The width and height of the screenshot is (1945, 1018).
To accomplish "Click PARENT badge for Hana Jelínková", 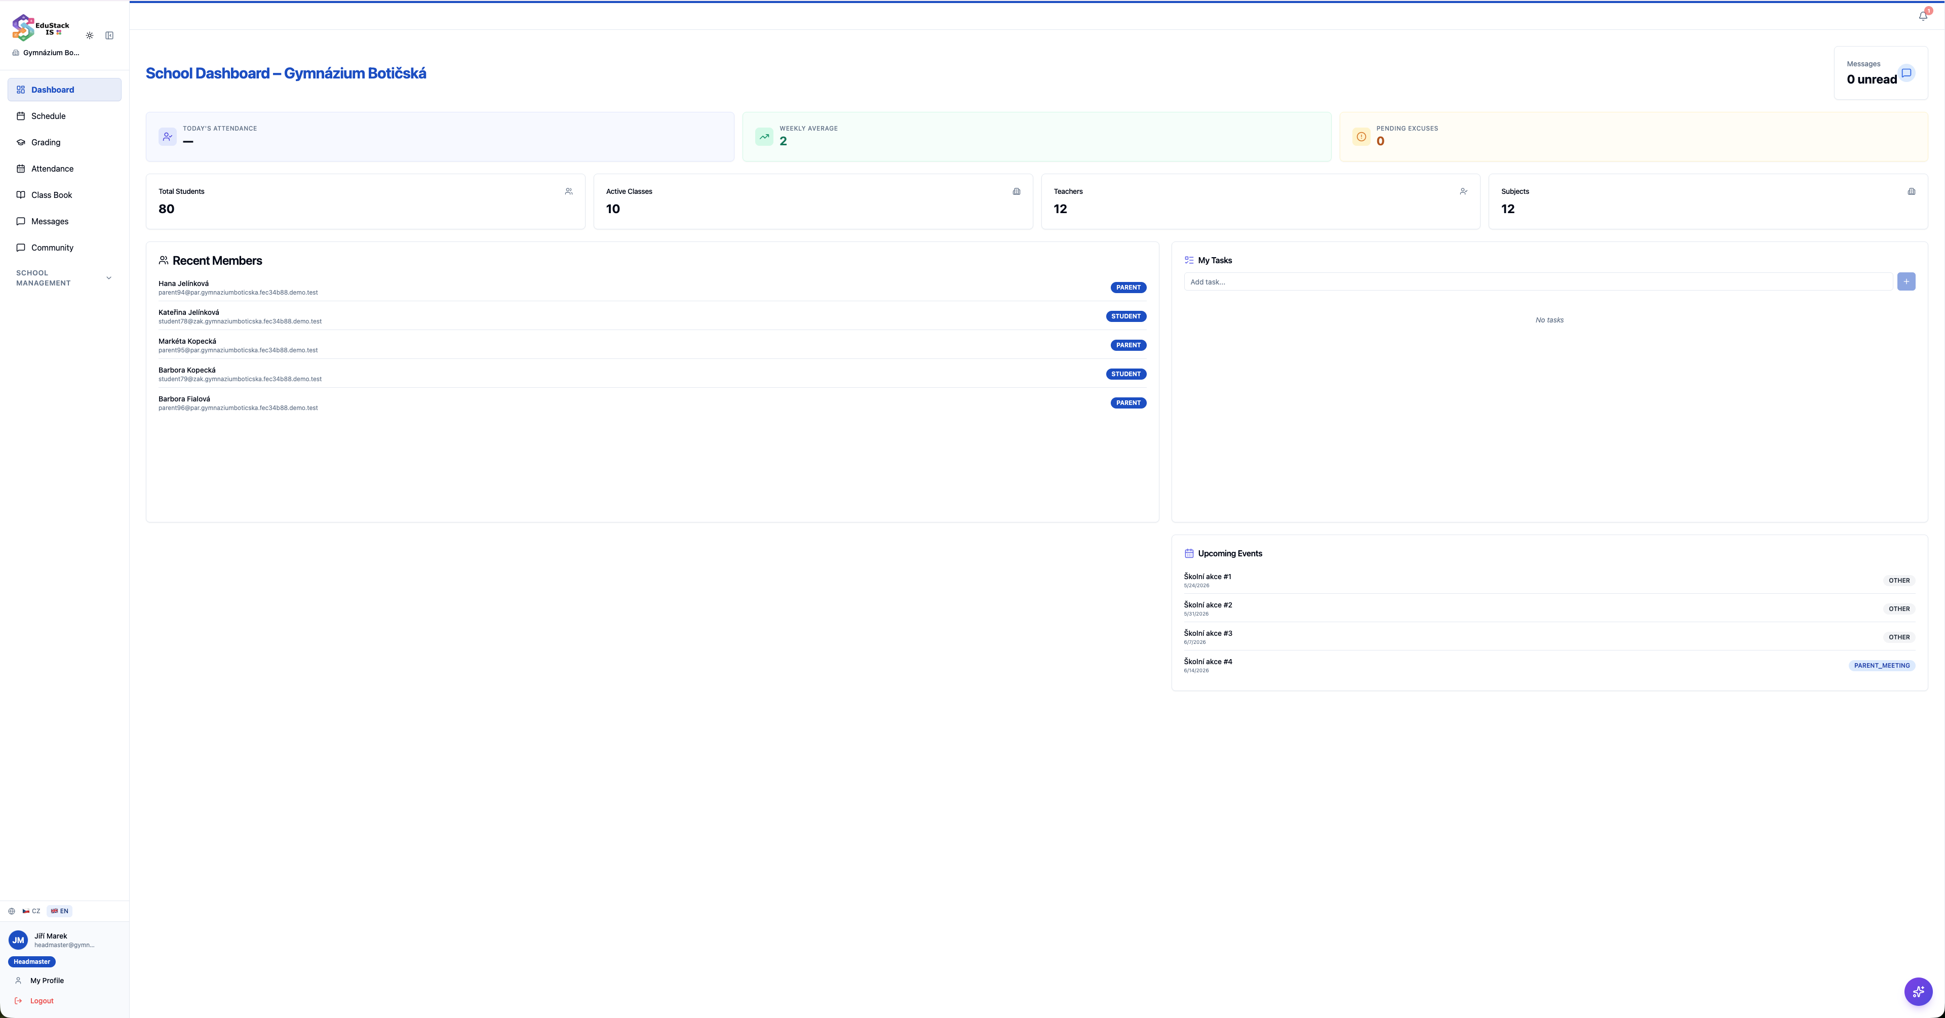I will pos(1128,288).
